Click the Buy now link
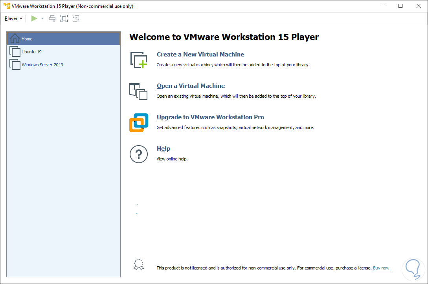428x284 pixels. pyautogui.click(x=382, y=268)
